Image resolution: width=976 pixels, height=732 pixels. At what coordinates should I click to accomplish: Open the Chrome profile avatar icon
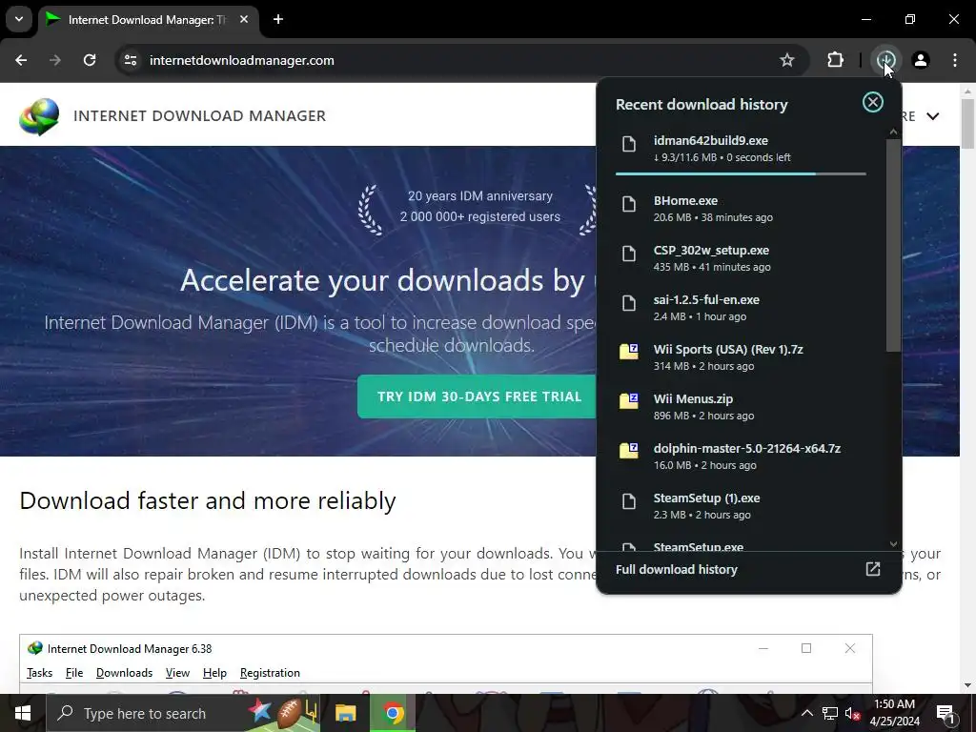[x=921, y=60]
